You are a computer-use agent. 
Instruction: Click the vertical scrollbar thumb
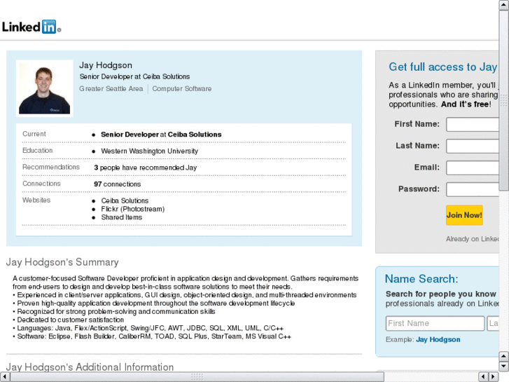click(504, 100)
